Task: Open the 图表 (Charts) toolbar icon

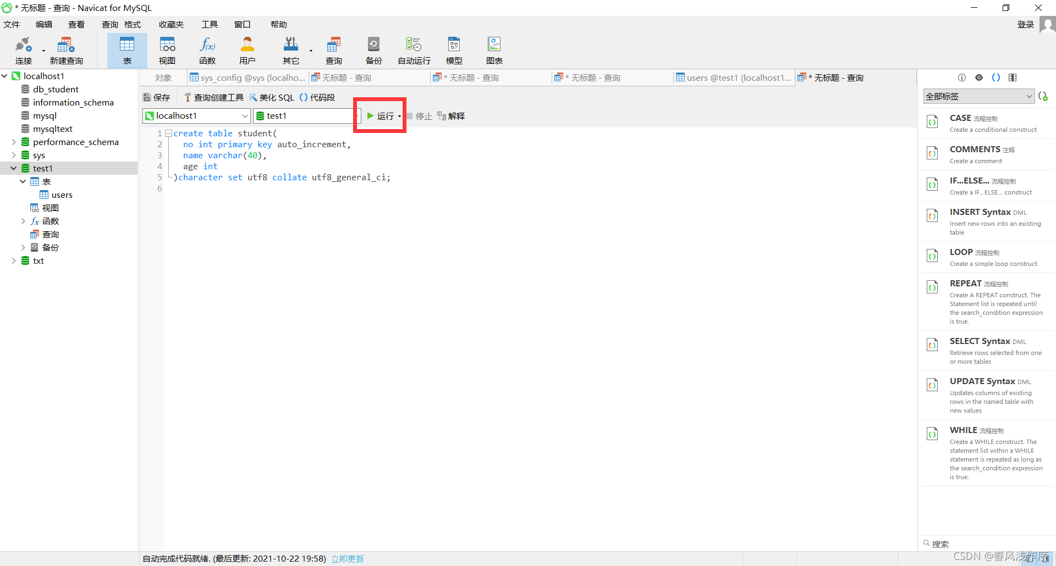Action: (494, 51)
